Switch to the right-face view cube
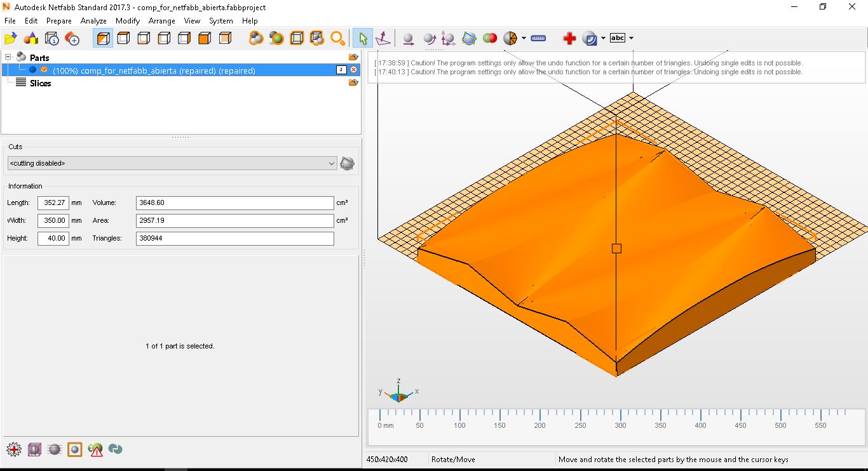Image resolution: width=868 pixels, height=471 pixels. point(184,39)
